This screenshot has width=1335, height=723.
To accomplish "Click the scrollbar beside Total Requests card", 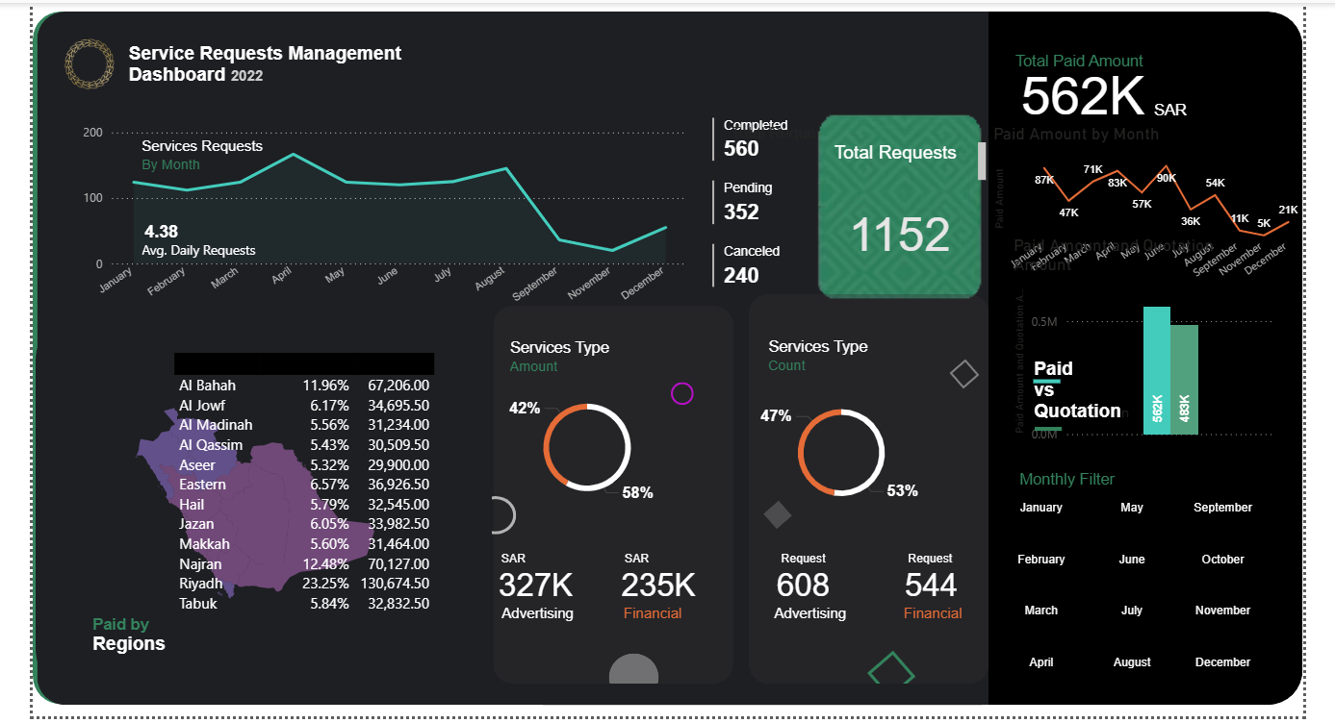I will pyautogui.click(x=982, y=162).
